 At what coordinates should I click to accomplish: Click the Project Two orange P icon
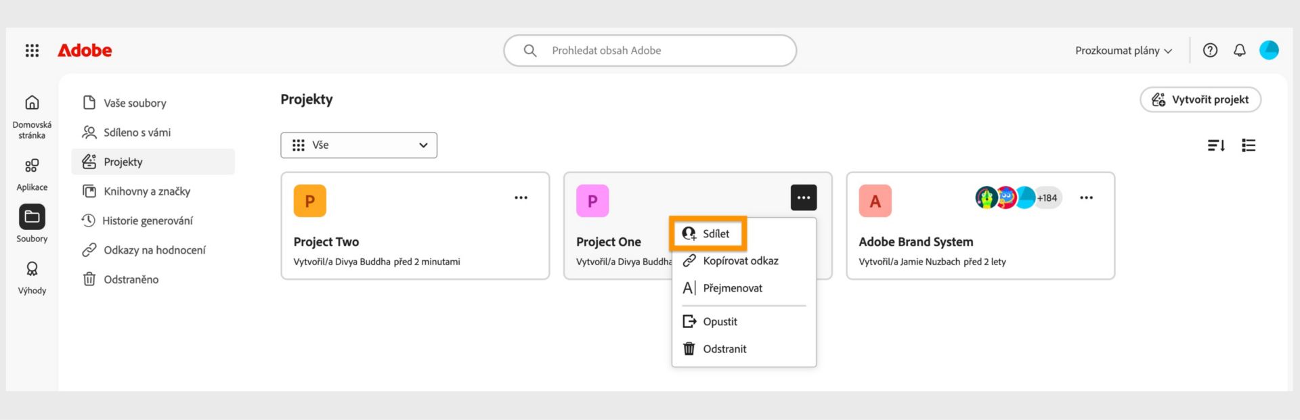309,201
